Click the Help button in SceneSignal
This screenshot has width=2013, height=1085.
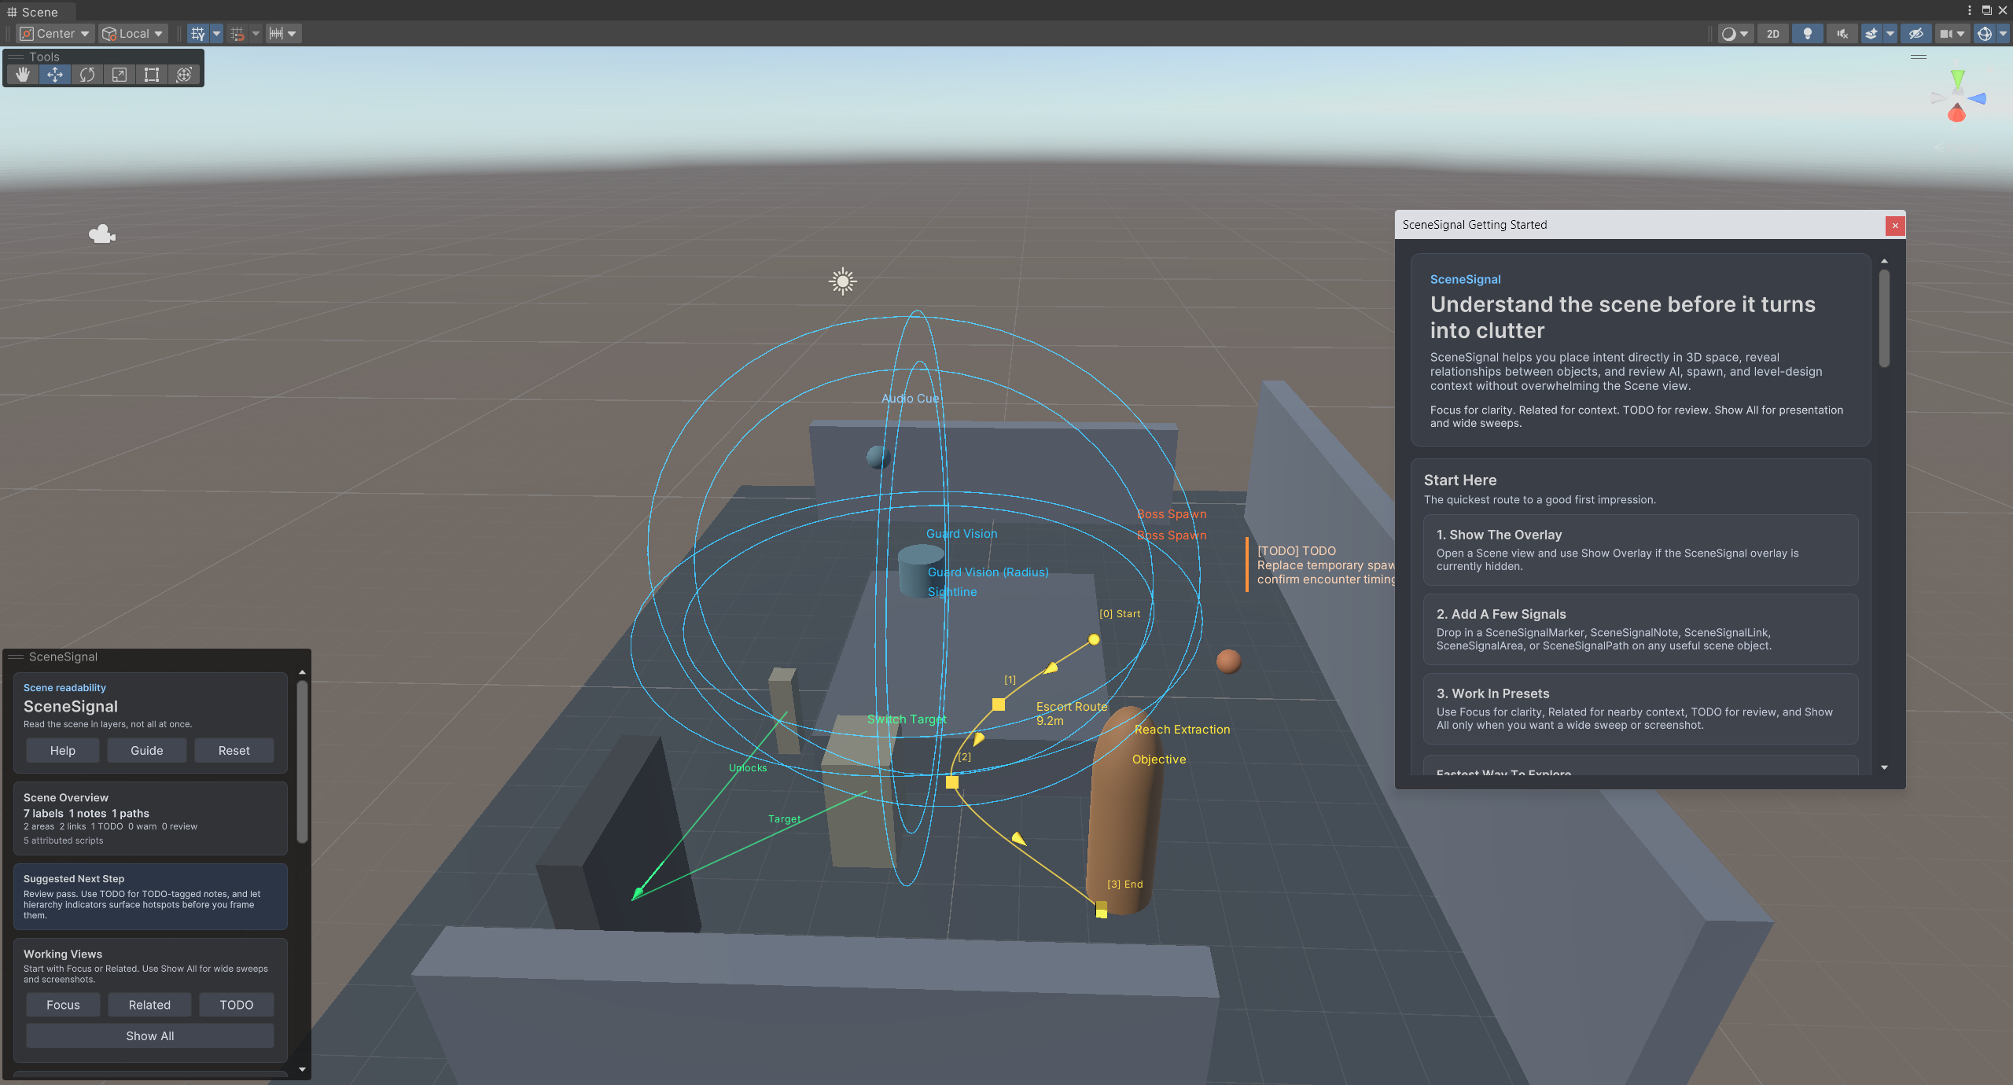63,750
